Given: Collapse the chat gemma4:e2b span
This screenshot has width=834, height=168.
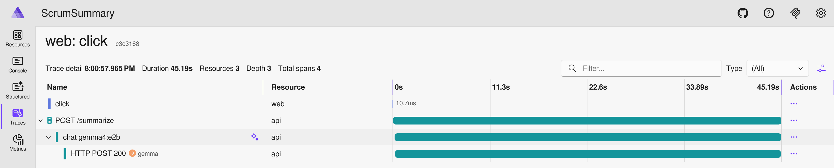Looking at the screenshot, I should (x=48, y=137).
